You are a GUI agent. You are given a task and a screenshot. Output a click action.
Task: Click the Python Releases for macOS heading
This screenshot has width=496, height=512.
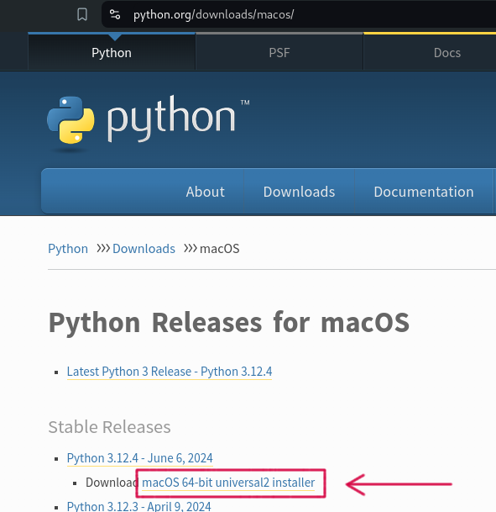tap(229, 323)
